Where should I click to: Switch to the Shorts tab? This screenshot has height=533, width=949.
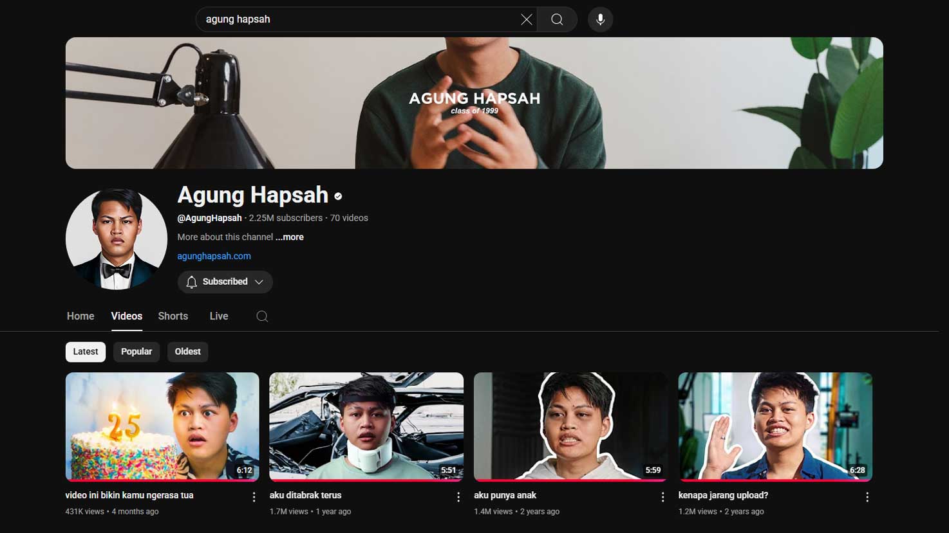coord(173,316)
